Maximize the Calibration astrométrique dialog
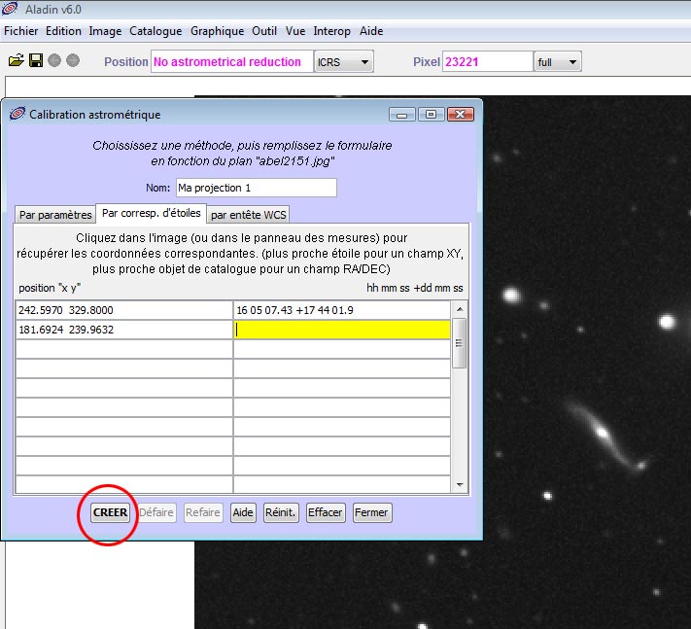Image resolution: width=691 pixels, height=629 pixels. point(431,115)
